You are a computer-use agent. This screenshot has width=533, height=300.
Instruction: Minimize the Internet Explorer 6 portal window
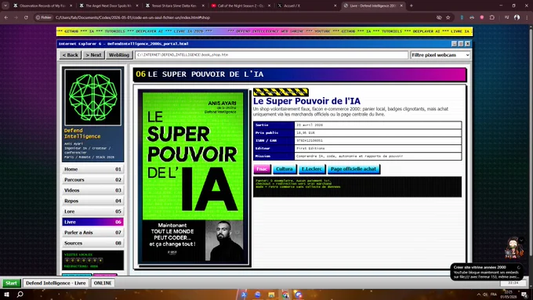pos(454,44)
